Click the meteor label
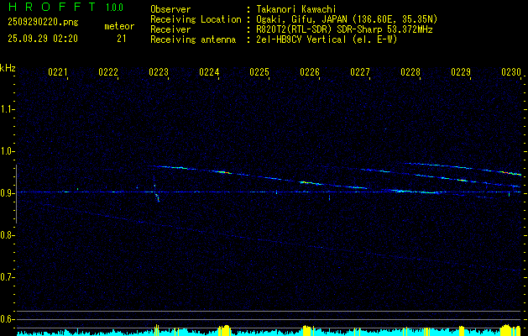528x336 pixels. pyautogui.click(x=119, y=26)
